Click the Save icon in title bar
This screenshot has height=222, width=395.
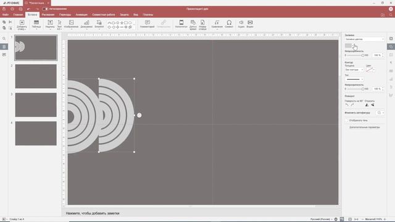click(4, 9)
